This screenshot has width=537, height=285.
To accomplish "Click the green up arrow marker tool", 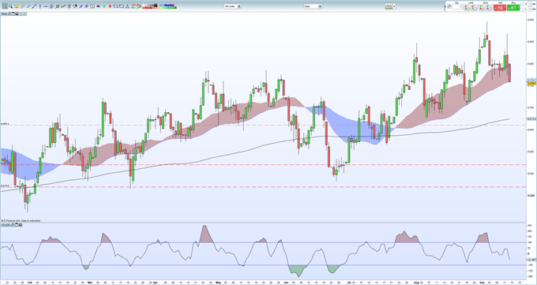I will (x=104, y=6).
